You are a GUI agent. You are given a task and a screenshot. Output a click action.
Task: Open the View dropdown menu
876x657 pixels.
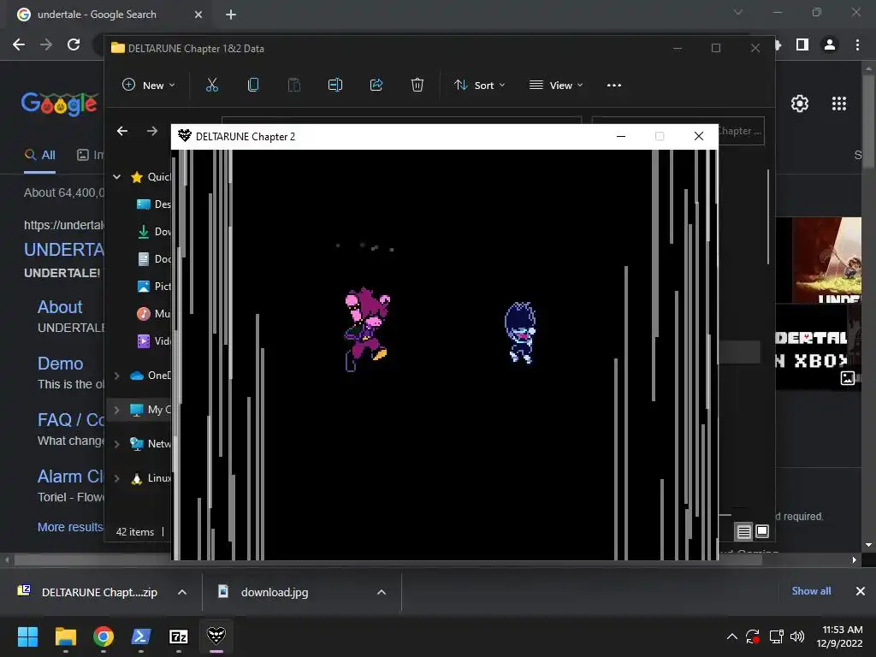tap(556, 85)
